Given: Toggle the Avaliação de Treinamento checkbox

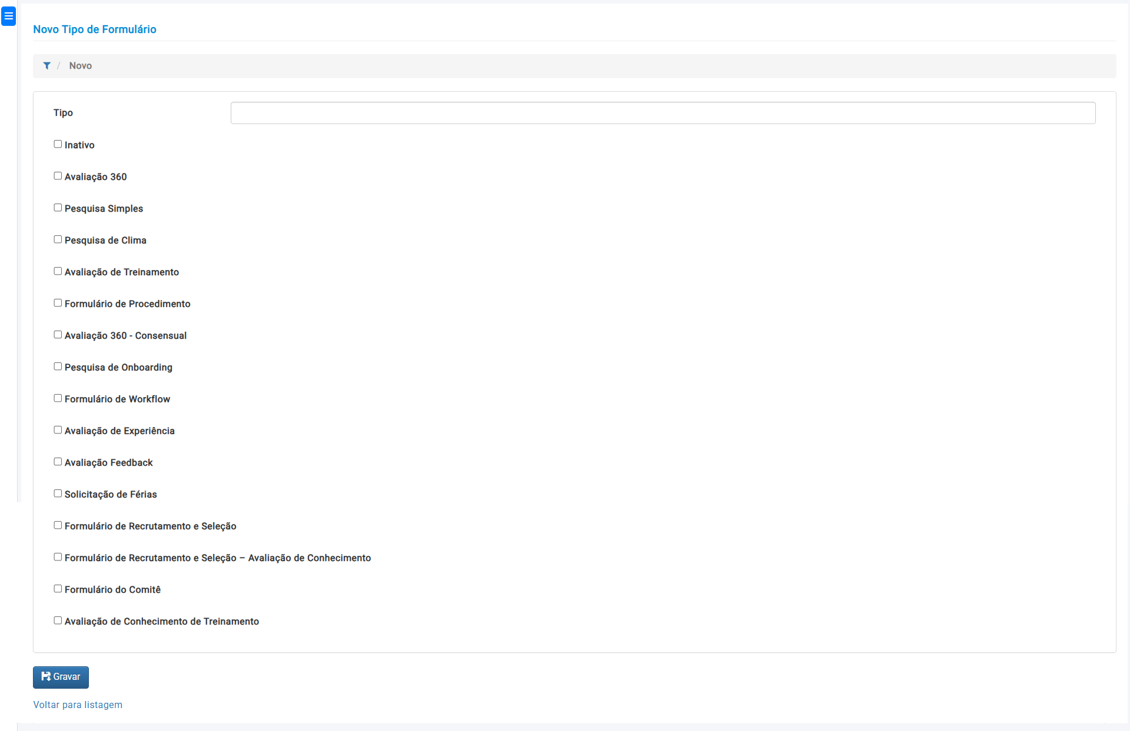Looking at the screenshot, I should (58, 271).
